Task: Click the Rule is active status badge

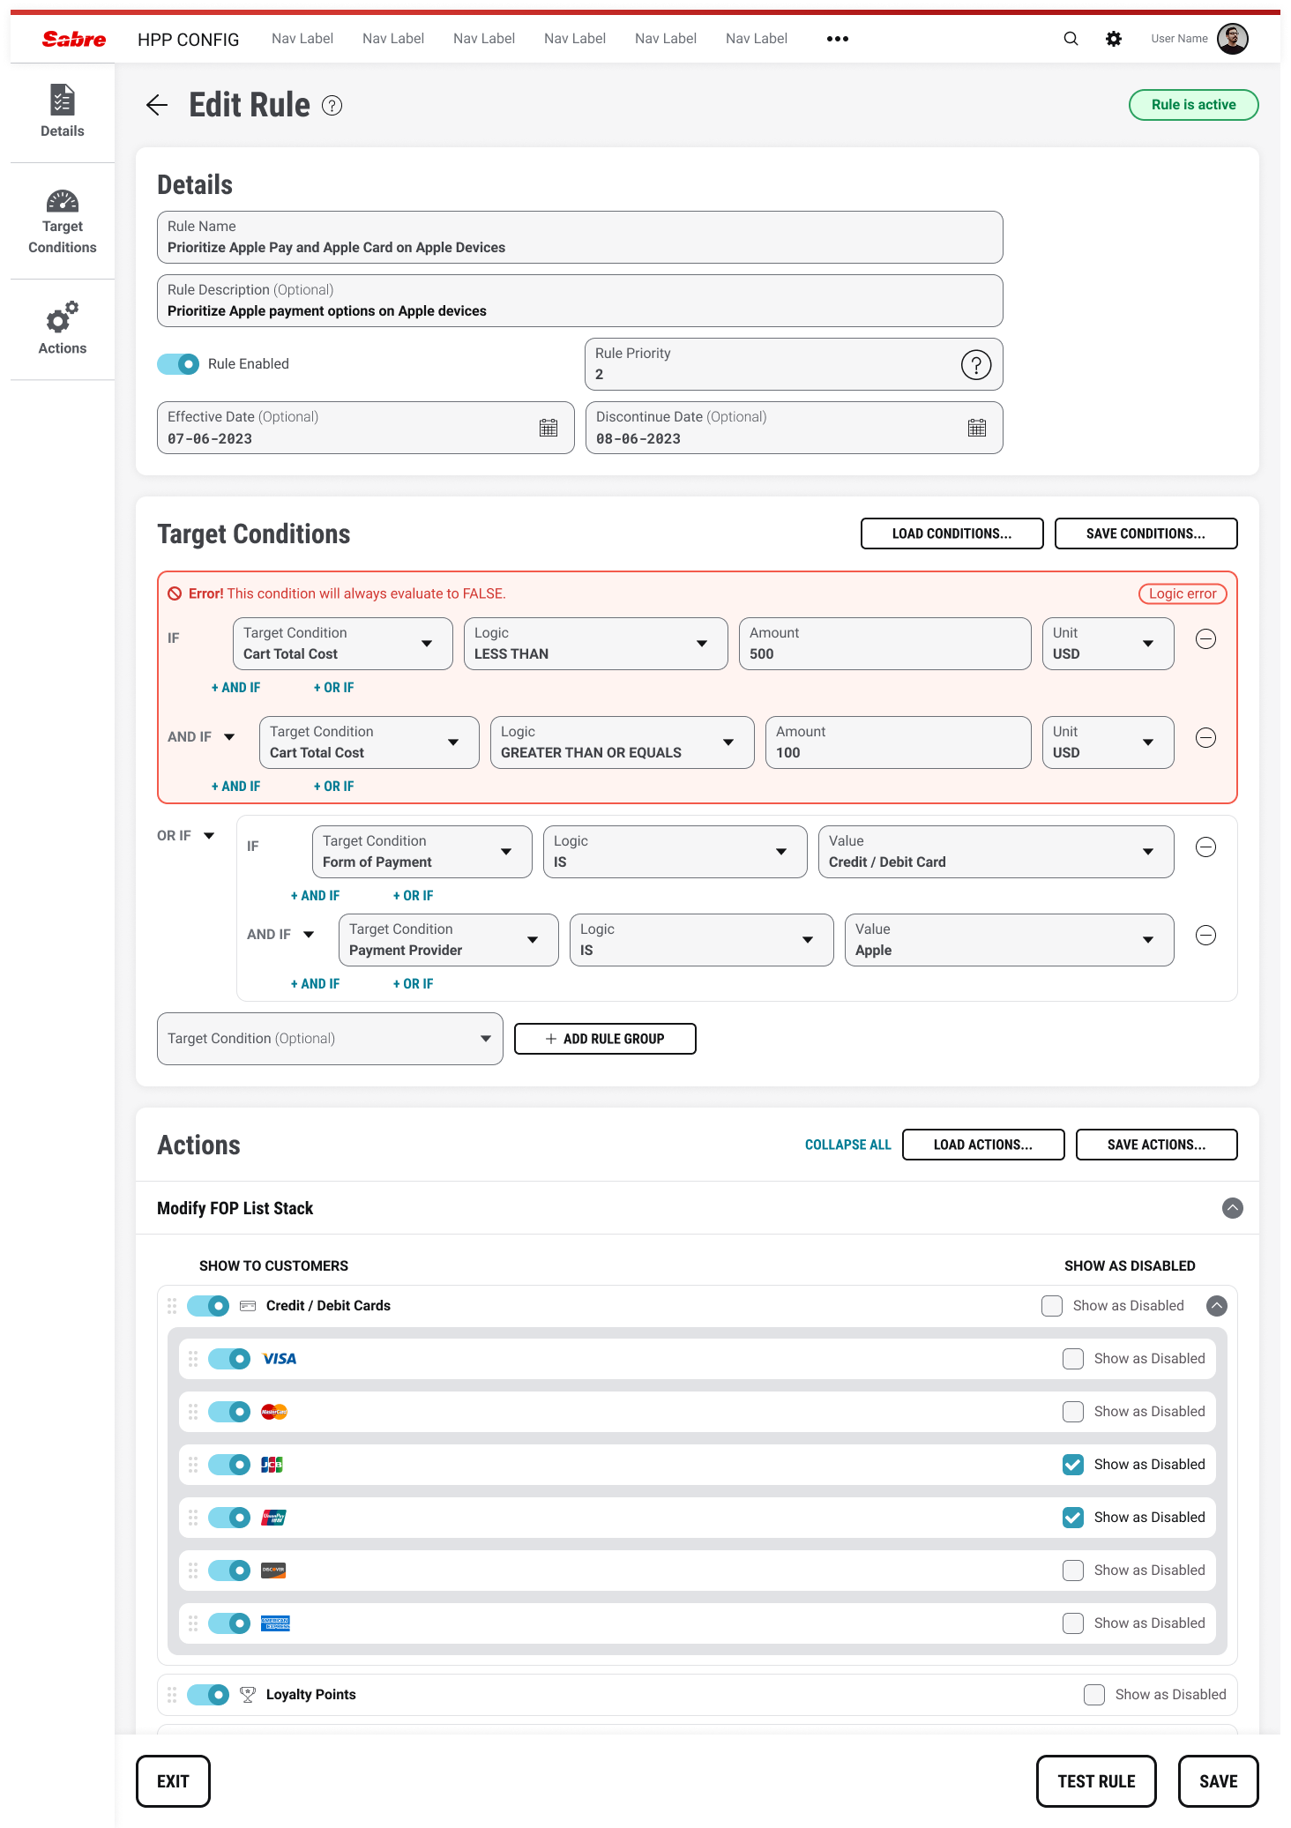Action: [x=1193, y=105]
